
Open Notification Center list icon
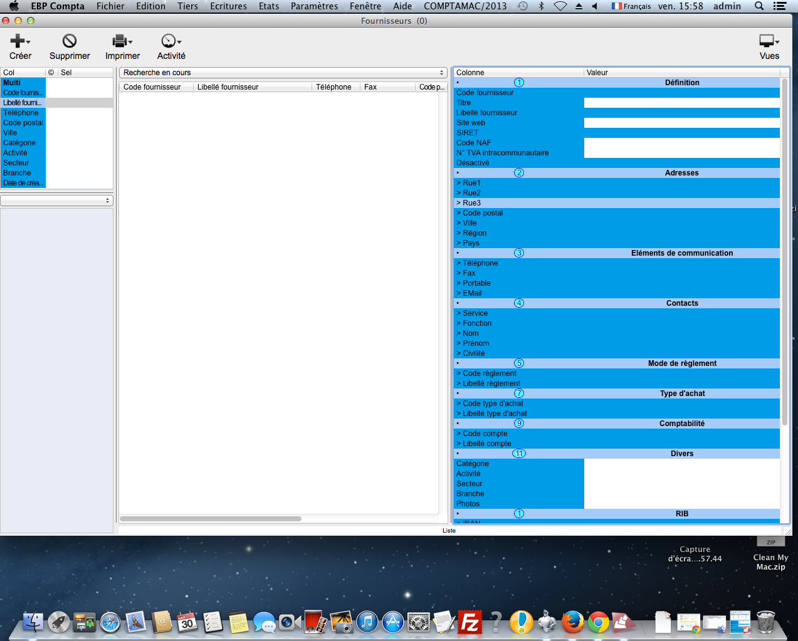[x=780, y=6]
